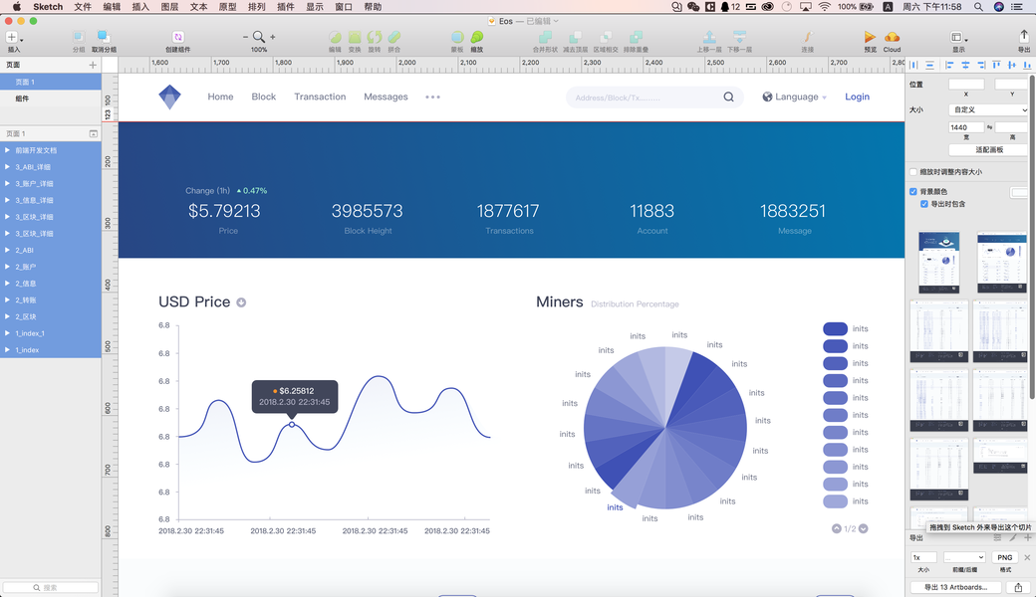
Task: Open the 插件 menu
Action: (286, 7)
